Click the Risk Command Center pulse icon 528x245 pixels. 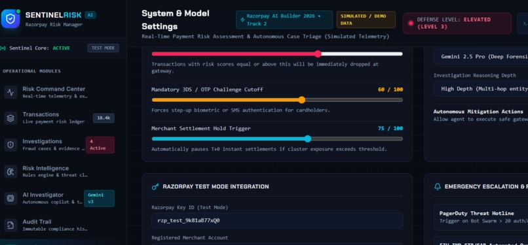pyautogui.click(x=10, y=92)
